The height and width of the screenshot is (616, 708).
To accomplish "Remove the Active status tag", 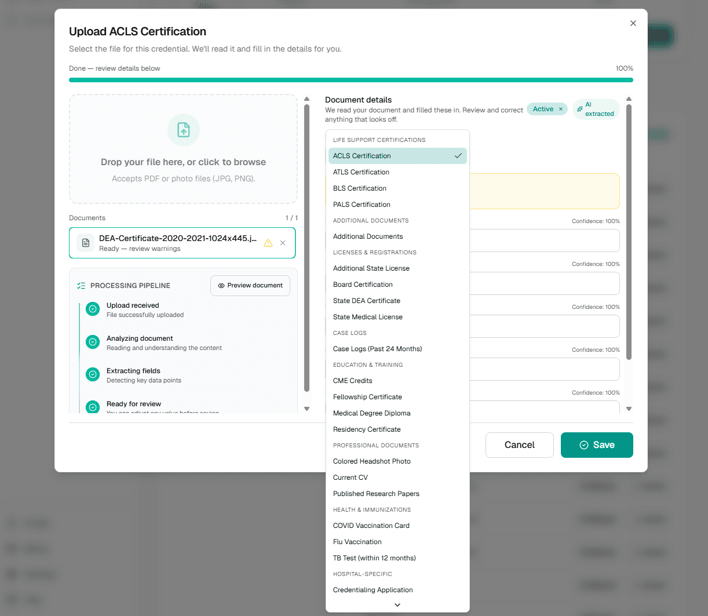I will pyautogui.click(x=560, y=109).
